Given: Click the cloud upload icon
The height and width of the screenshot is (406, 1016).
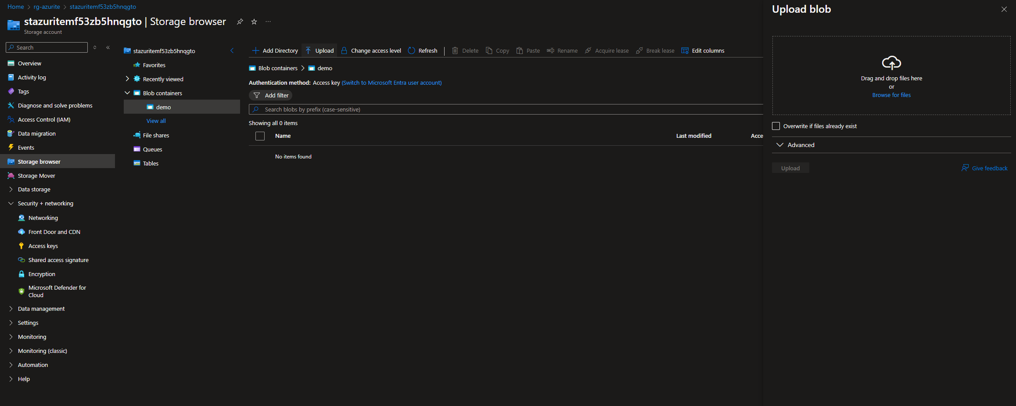Looking at the screenshot, I should [891, 63].
